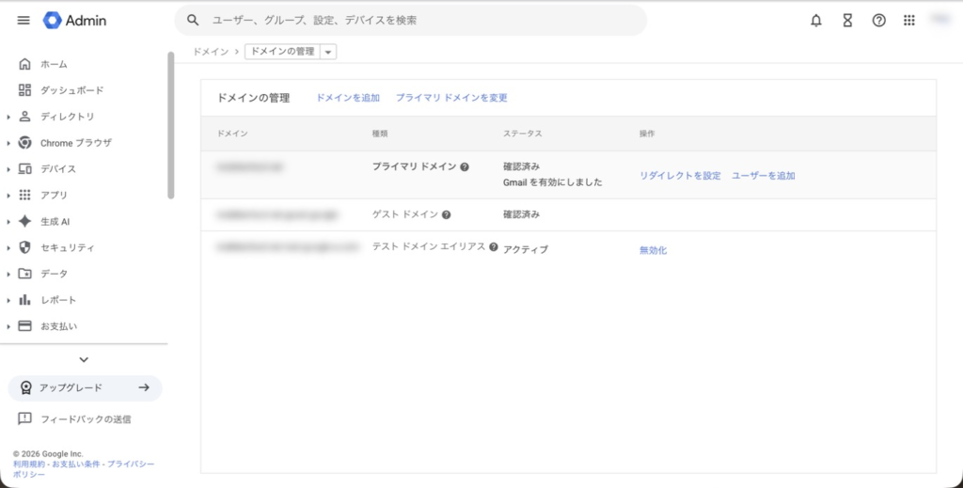Expand the アプリ tree arrow
963x488 pixels.
click(8, 196)
